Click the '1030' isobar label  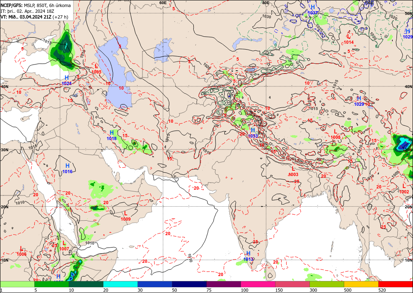tap(266, 17)
